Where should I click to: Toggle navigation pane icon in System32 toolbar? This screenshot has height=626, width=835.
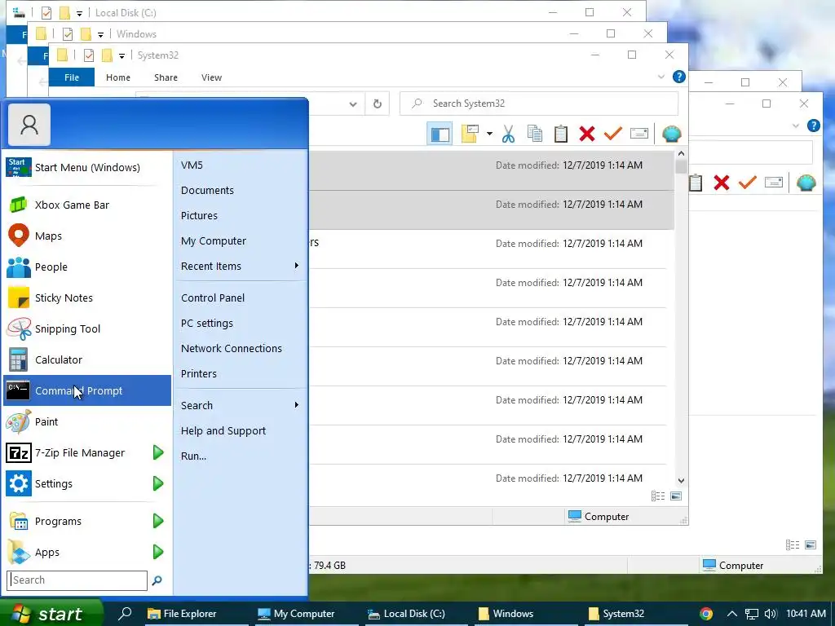(x=440, y=134)
